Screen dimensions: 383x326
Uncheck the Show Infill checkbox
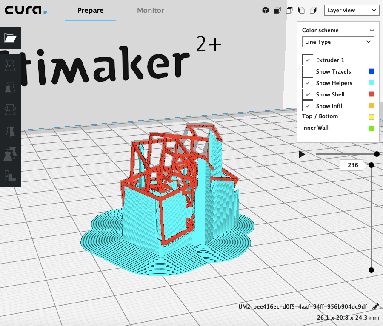point(308,106)
